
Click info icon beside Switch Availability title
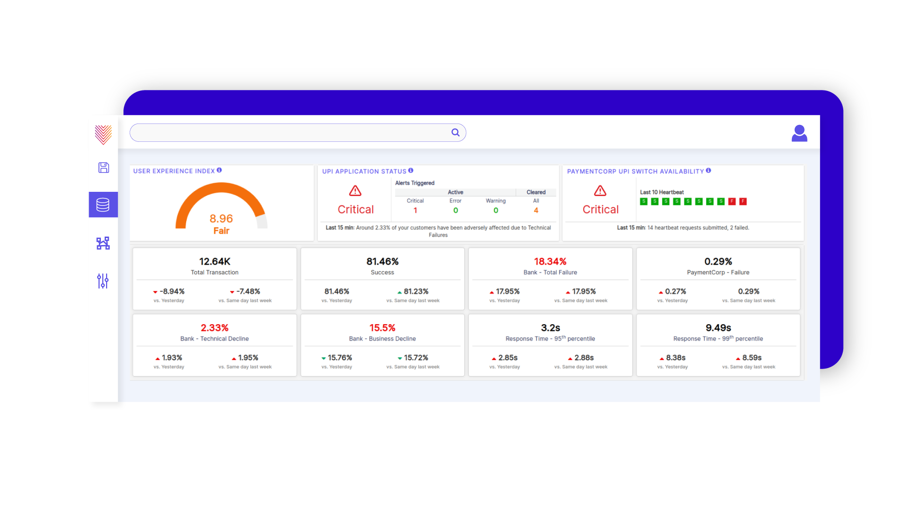click(708, 171)
